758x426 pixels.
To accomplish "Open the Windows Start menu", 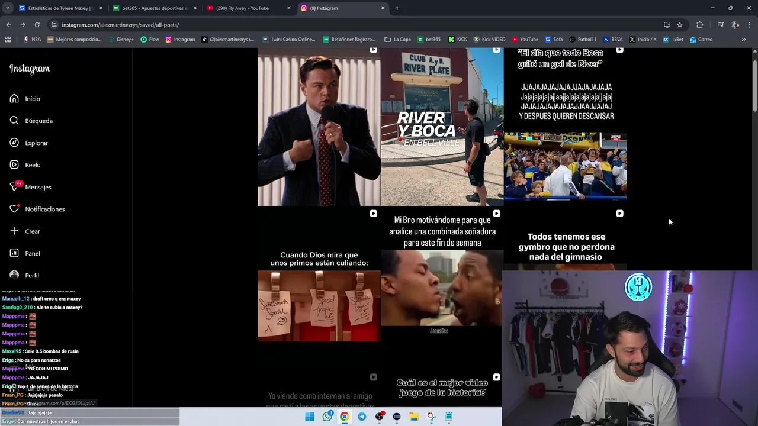I will (x=310, y=417).
